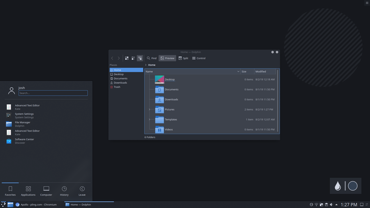Open the Wi-Fi network tray icon
This screenshot has height=208, width=370.
(316, 205)
